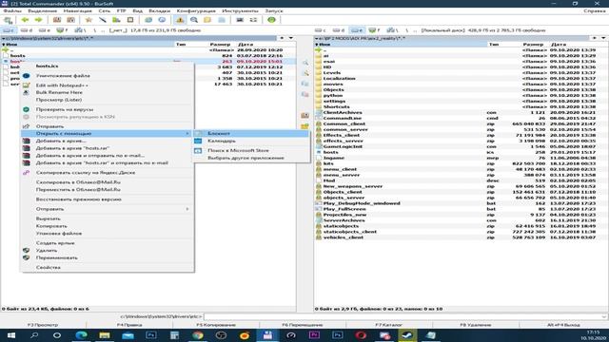Open command line history dropdown

604,316
